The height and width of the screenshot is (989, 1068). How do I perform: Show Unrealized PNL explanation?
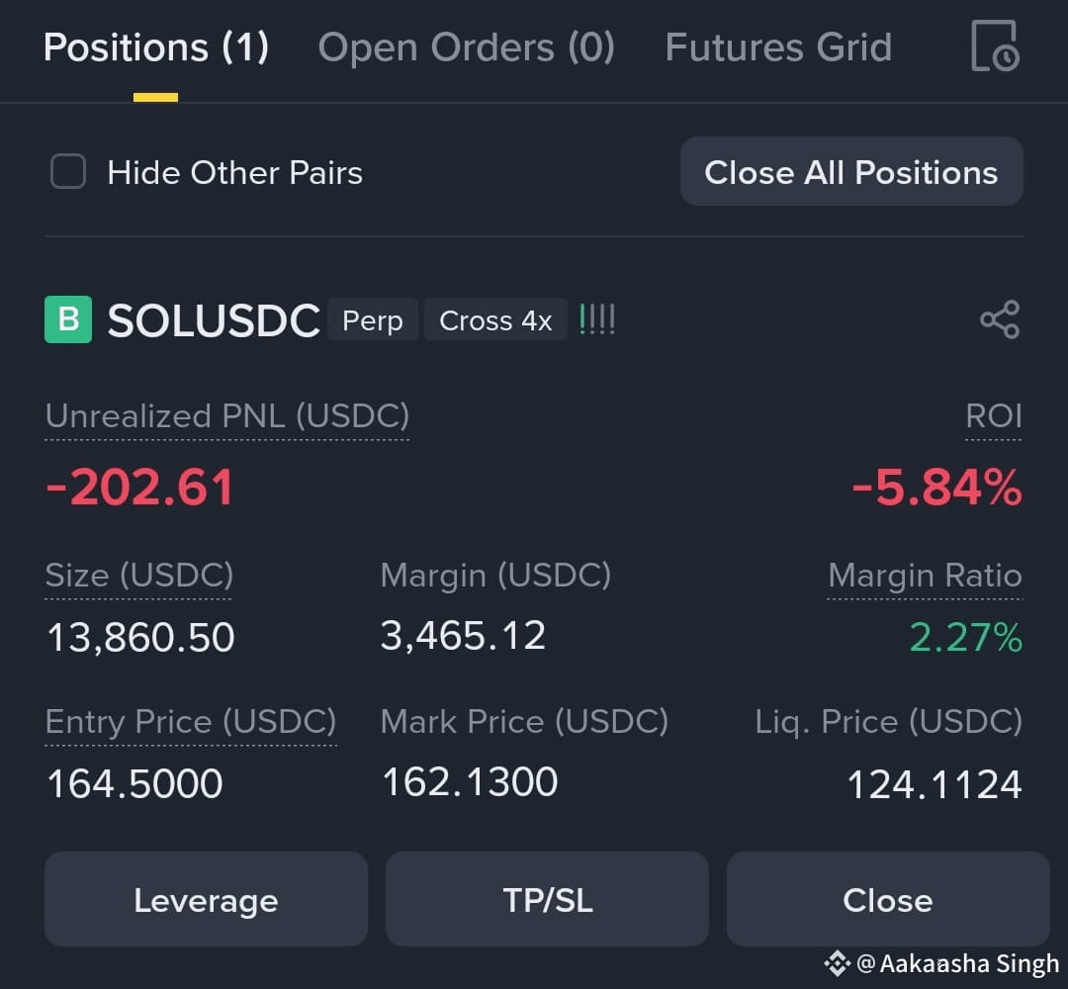pos(226,416)
